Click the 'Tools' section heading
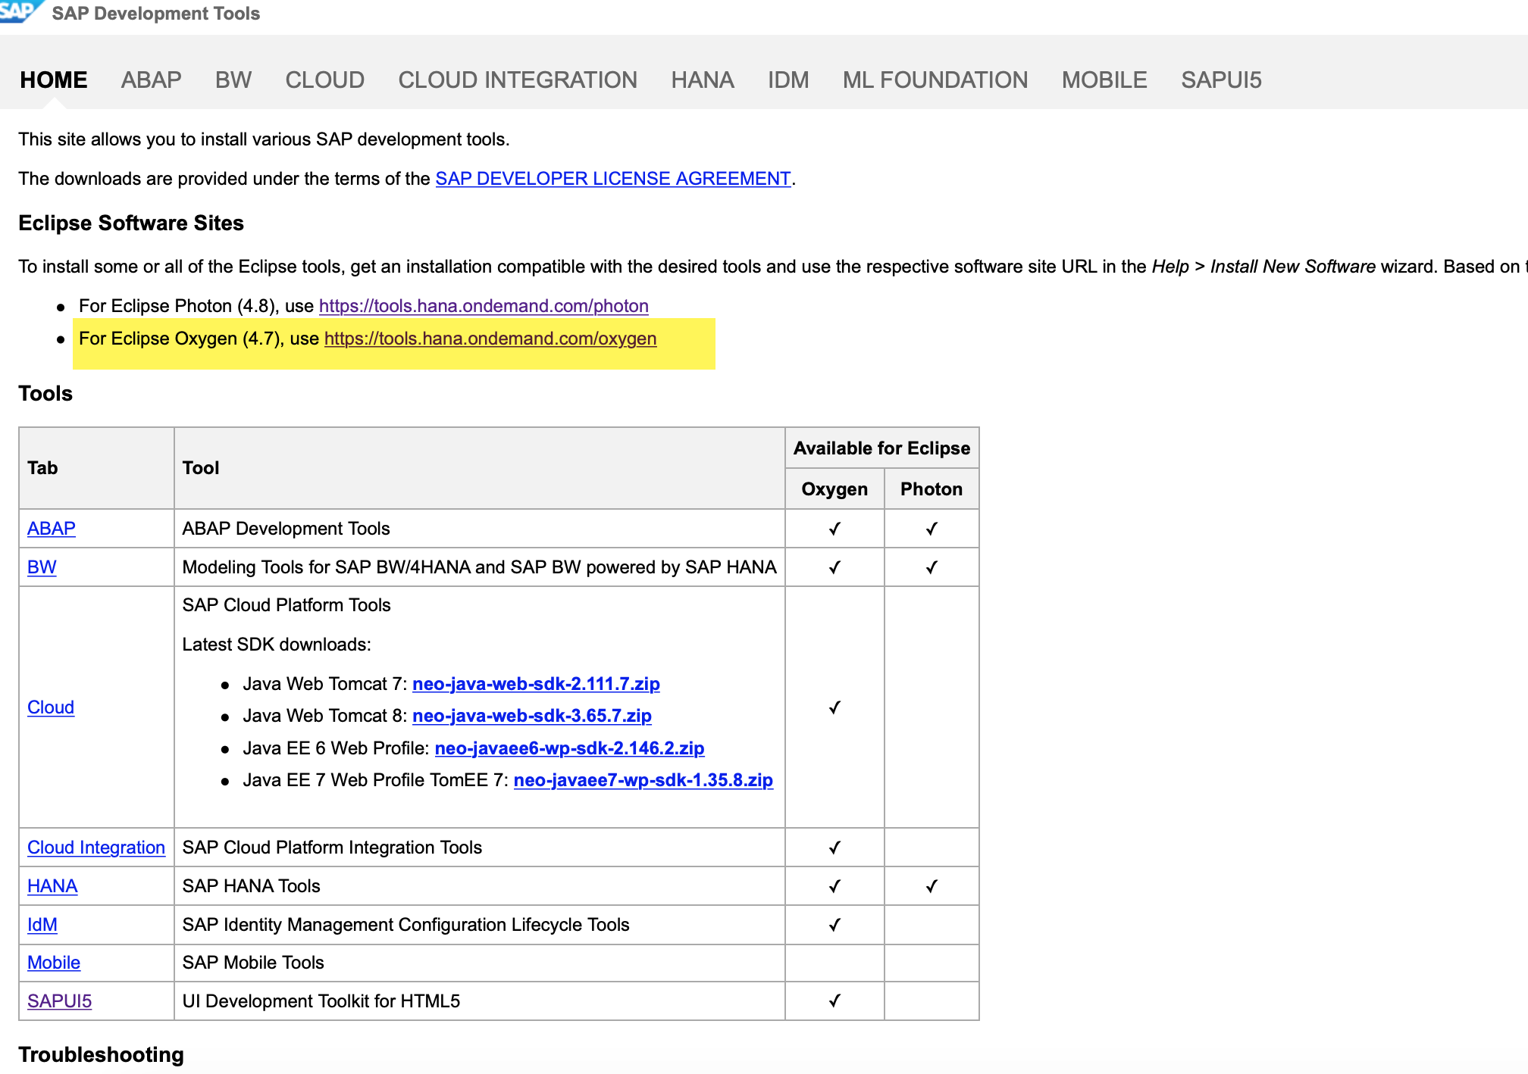Screen dimensions: 1528x1074 tap(45, 394)
